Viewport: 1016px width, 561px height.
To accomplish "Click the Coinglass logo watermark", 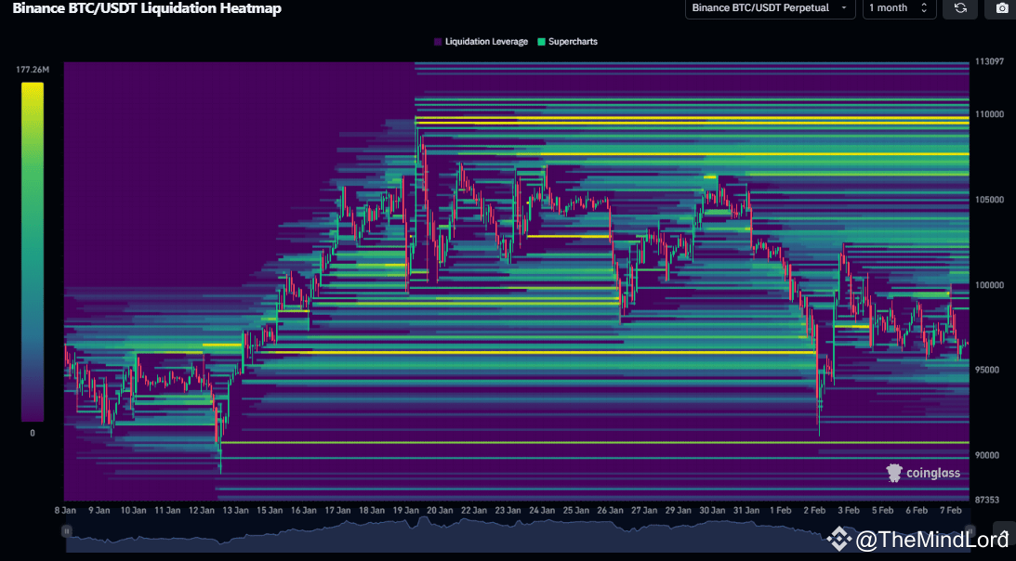I will tap(894, 473).
